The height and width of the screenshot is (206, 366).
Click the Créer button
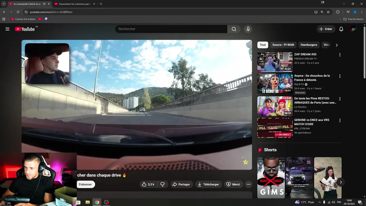pos(326,29)
